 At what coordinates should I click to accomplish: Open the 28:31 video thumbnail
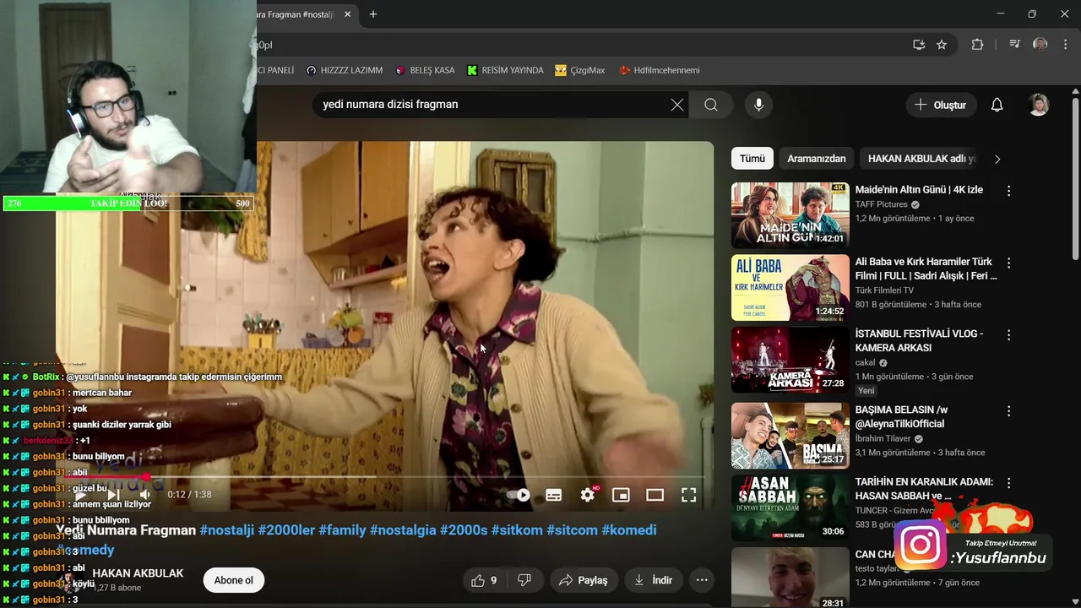(x=790, y=578)
